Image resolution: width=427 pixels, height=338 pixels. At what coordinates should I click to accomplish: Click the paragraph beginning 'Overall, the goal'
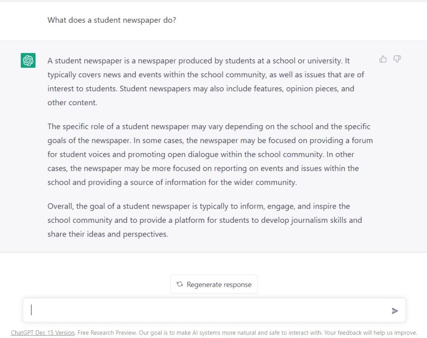pos(204,220)
